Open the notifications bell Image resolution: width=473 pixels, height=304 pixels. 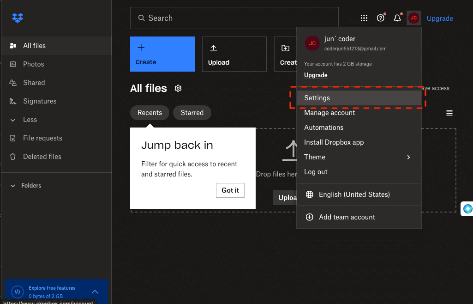click(397, 18)
